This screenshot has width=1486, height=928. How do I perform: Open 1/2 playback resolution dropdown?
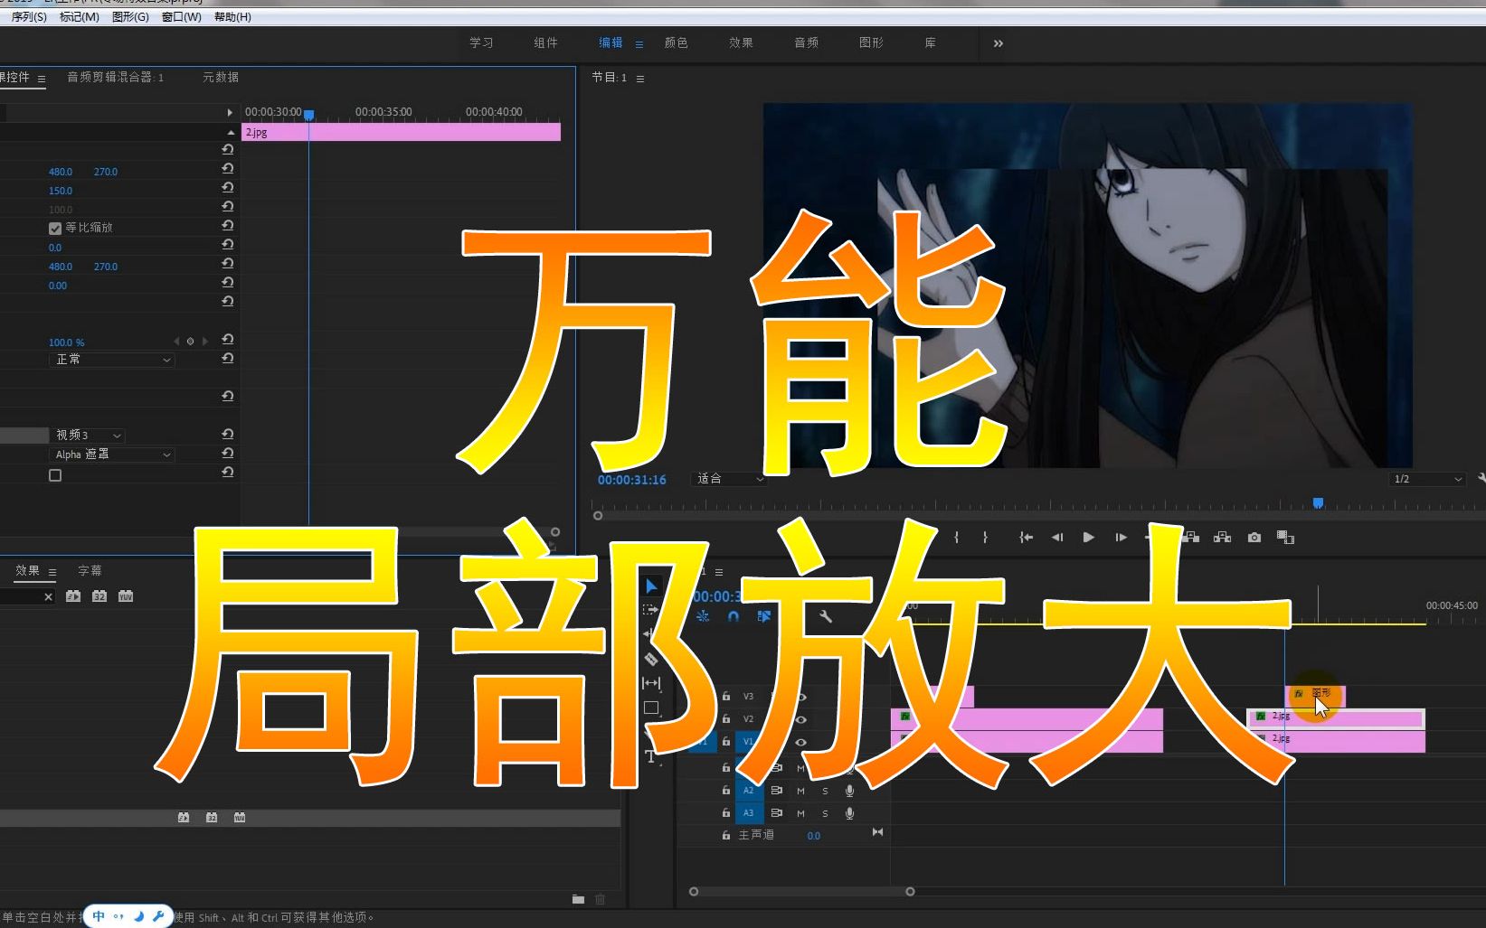point(1427,479)
